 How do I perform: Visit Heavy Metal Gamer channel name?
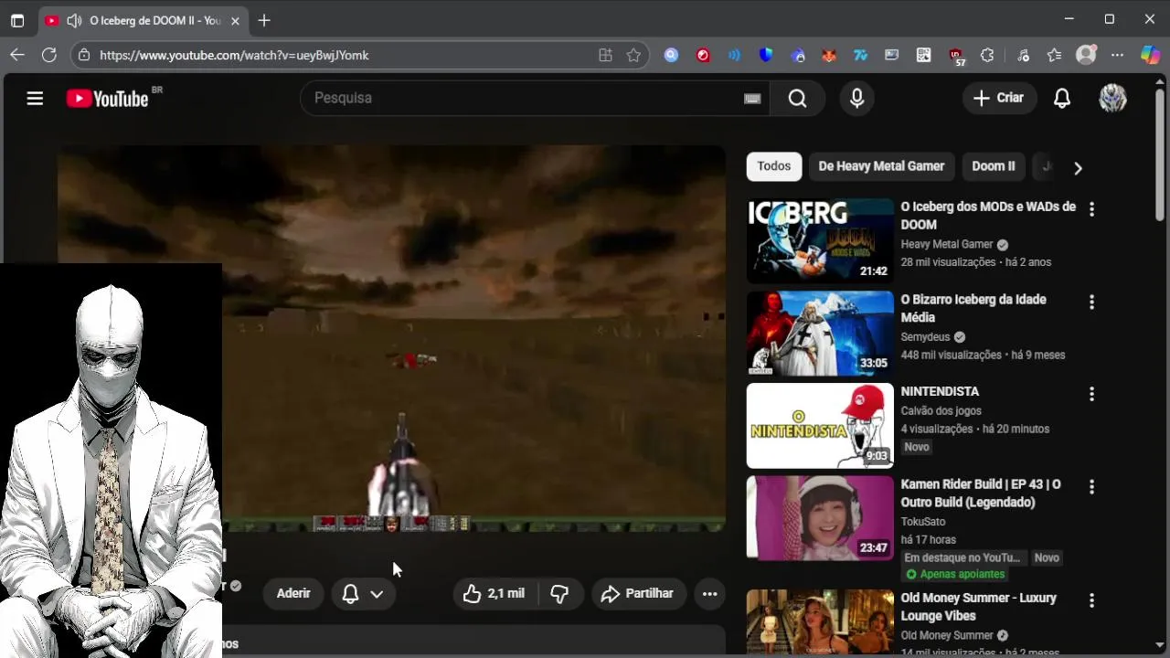947,244
